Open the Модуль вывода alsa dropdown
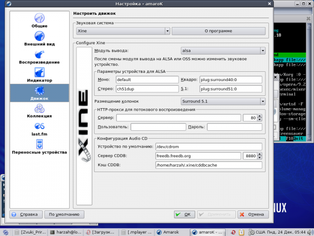 pyautogui.click(x=223, y=51)
